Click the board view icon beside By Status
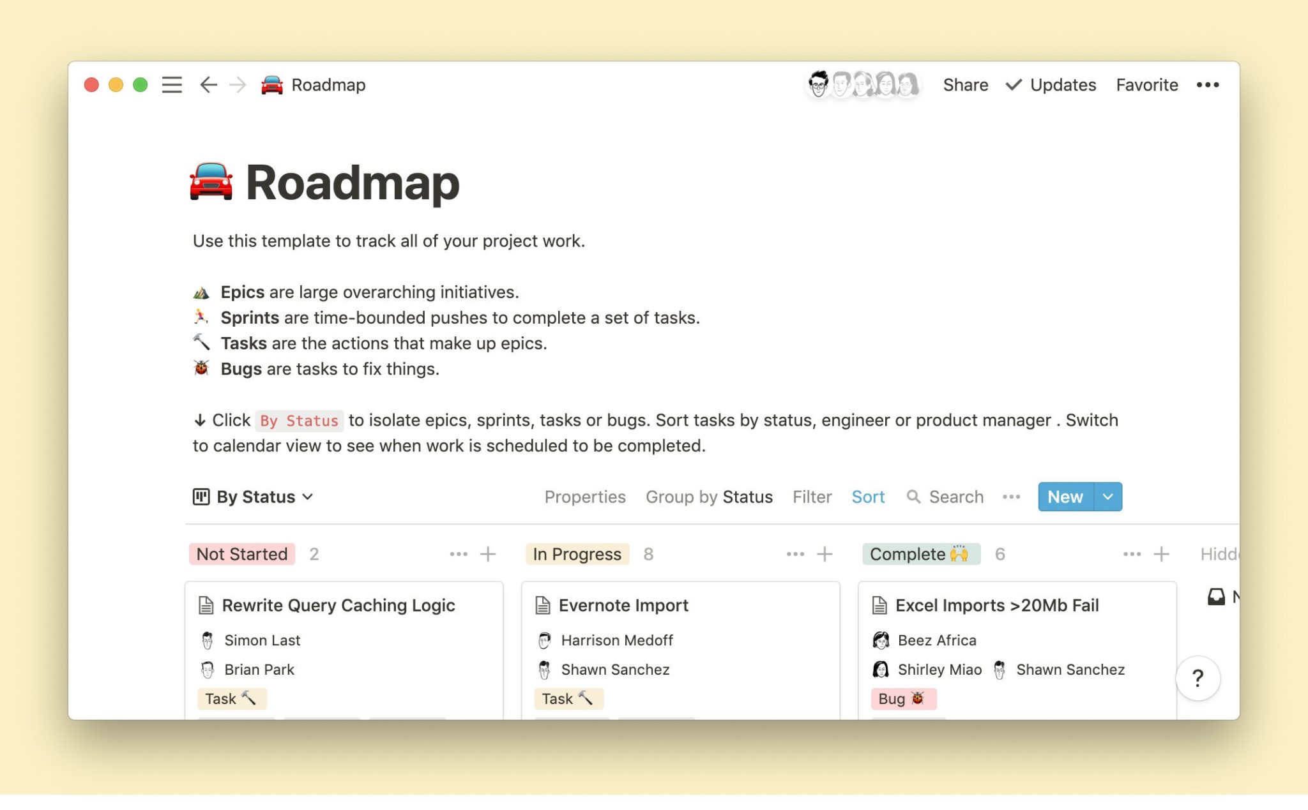 [201, 497]
